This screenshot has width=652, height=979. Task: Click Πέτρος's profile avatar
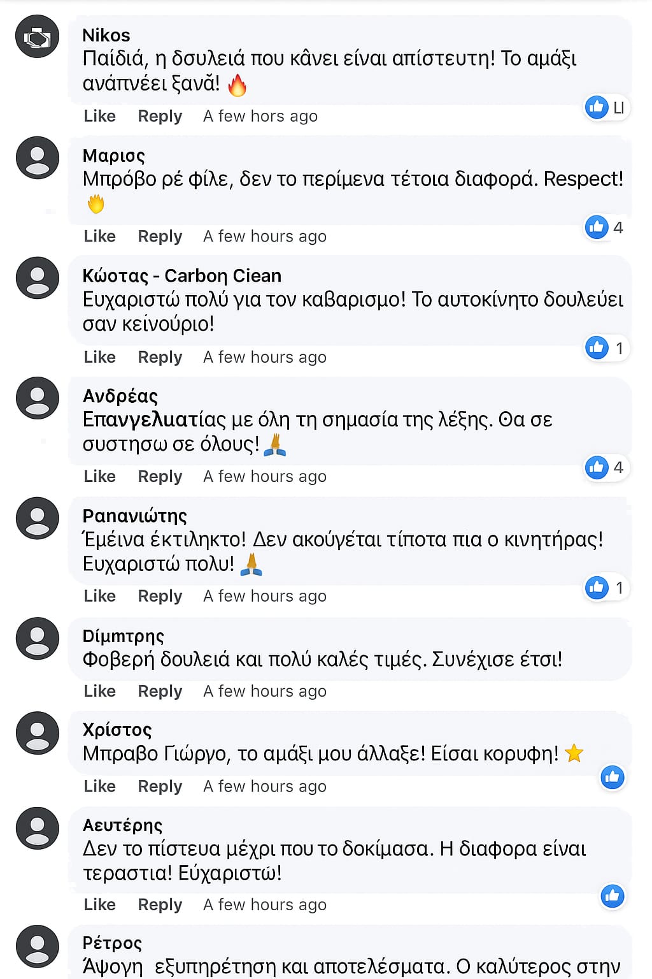(x=38, y=946)
